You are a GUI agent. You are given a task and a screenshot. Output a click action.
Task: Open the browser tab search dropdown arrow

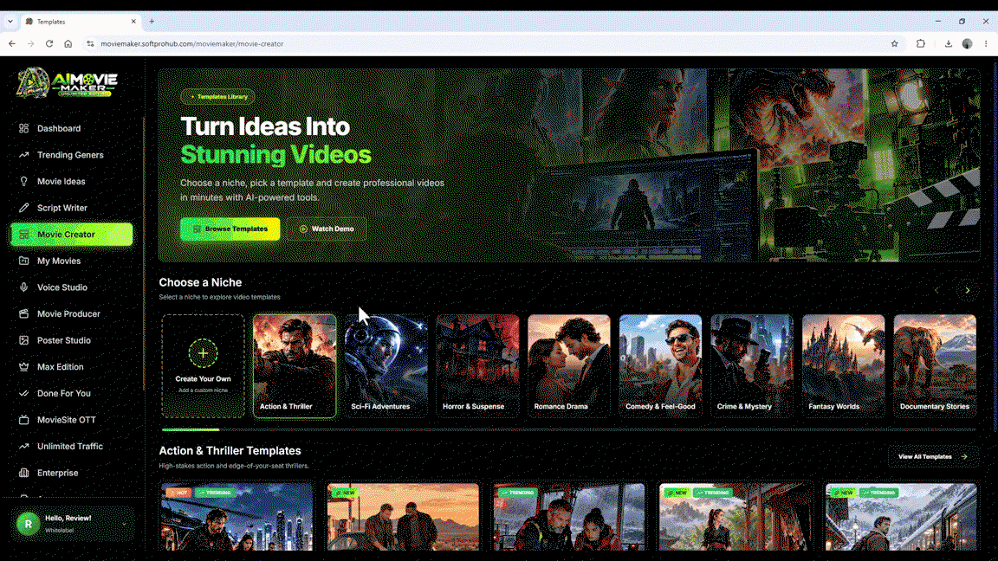[10, 22]
